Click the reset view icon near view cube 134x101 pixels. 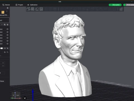tap(25, 98)
